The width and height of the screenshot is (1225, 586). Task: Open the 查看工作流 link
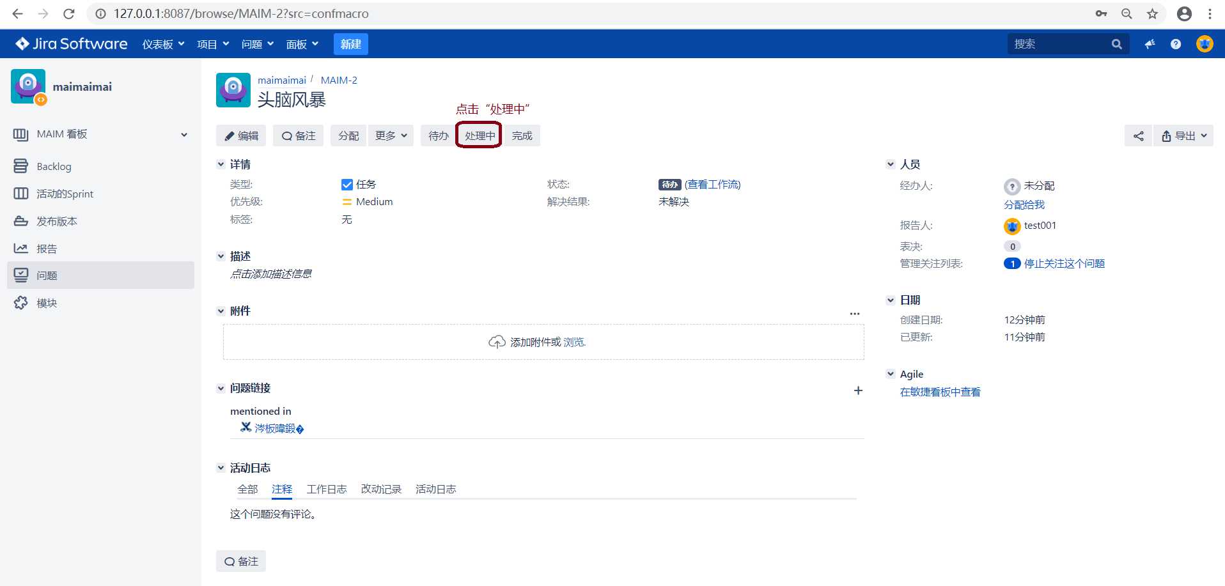click(713, 184)
